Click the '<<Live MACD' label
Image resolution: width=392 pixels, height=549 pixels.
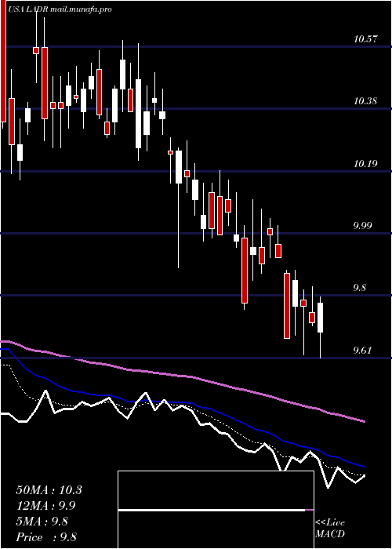coord(330,529)
